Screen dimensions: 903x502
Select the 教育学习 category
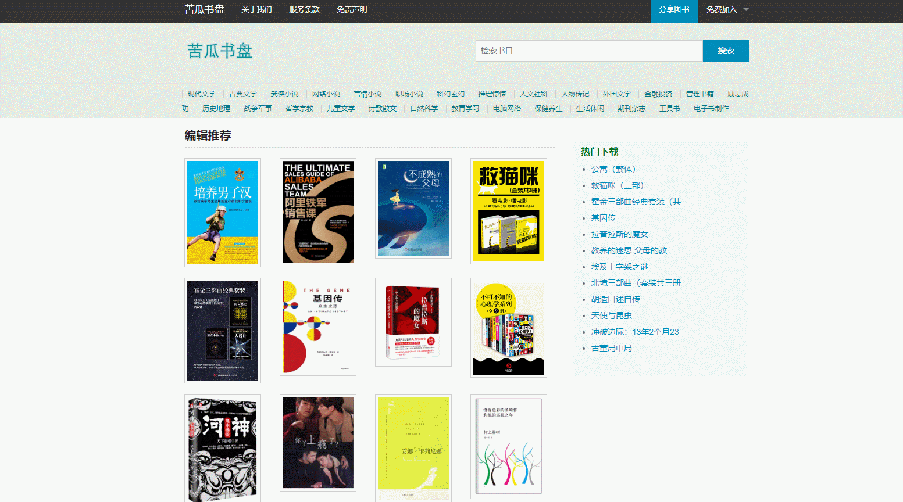465,109
